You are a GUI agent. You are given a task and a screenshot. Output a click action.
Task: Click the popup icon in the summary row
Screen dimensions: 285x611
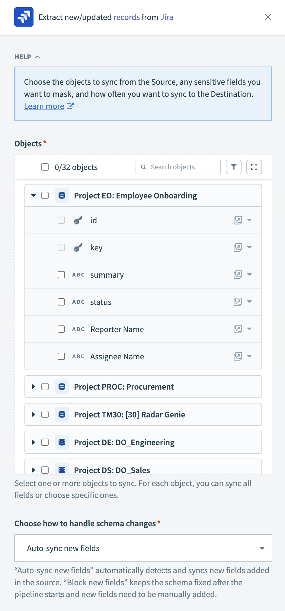pos(238,275)
